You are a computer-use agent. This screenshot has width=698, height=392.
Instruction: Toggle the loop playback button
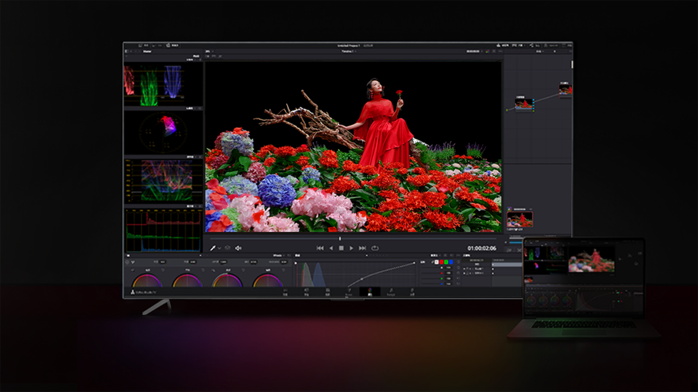(375, 248)
